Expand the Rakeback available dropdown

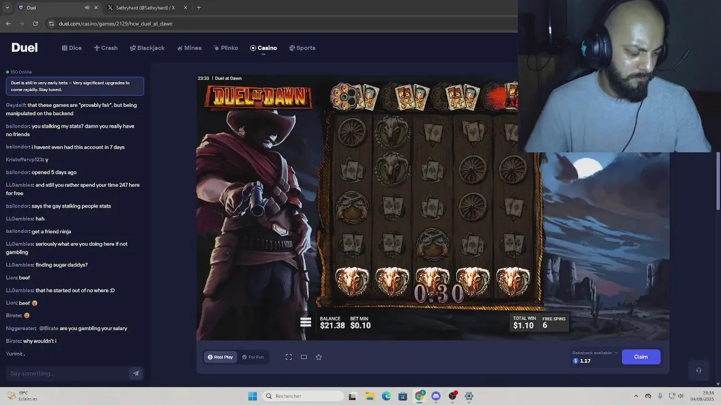(x=595, y=353)
